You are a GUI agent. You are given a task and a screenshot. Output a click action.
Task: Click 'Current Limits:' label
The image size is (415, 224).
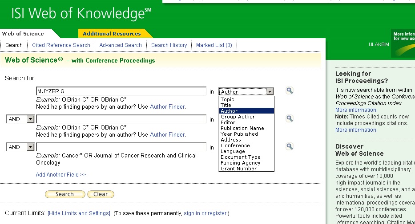click(25, 213)
